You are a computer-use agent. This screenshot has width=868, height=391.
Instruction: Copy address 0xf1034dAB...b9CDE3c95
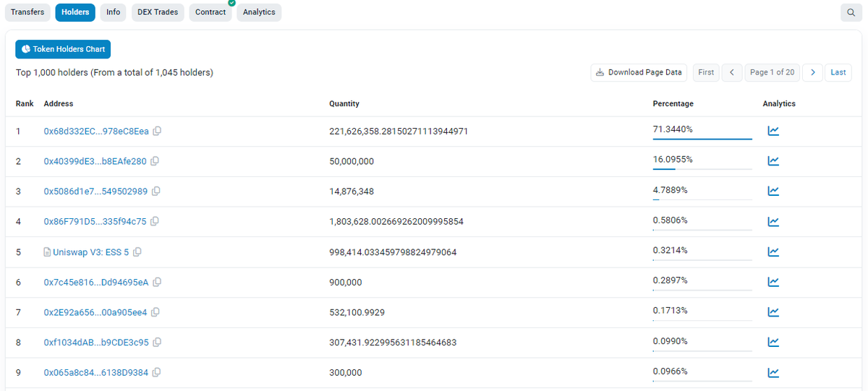click(x=157, y=343)
